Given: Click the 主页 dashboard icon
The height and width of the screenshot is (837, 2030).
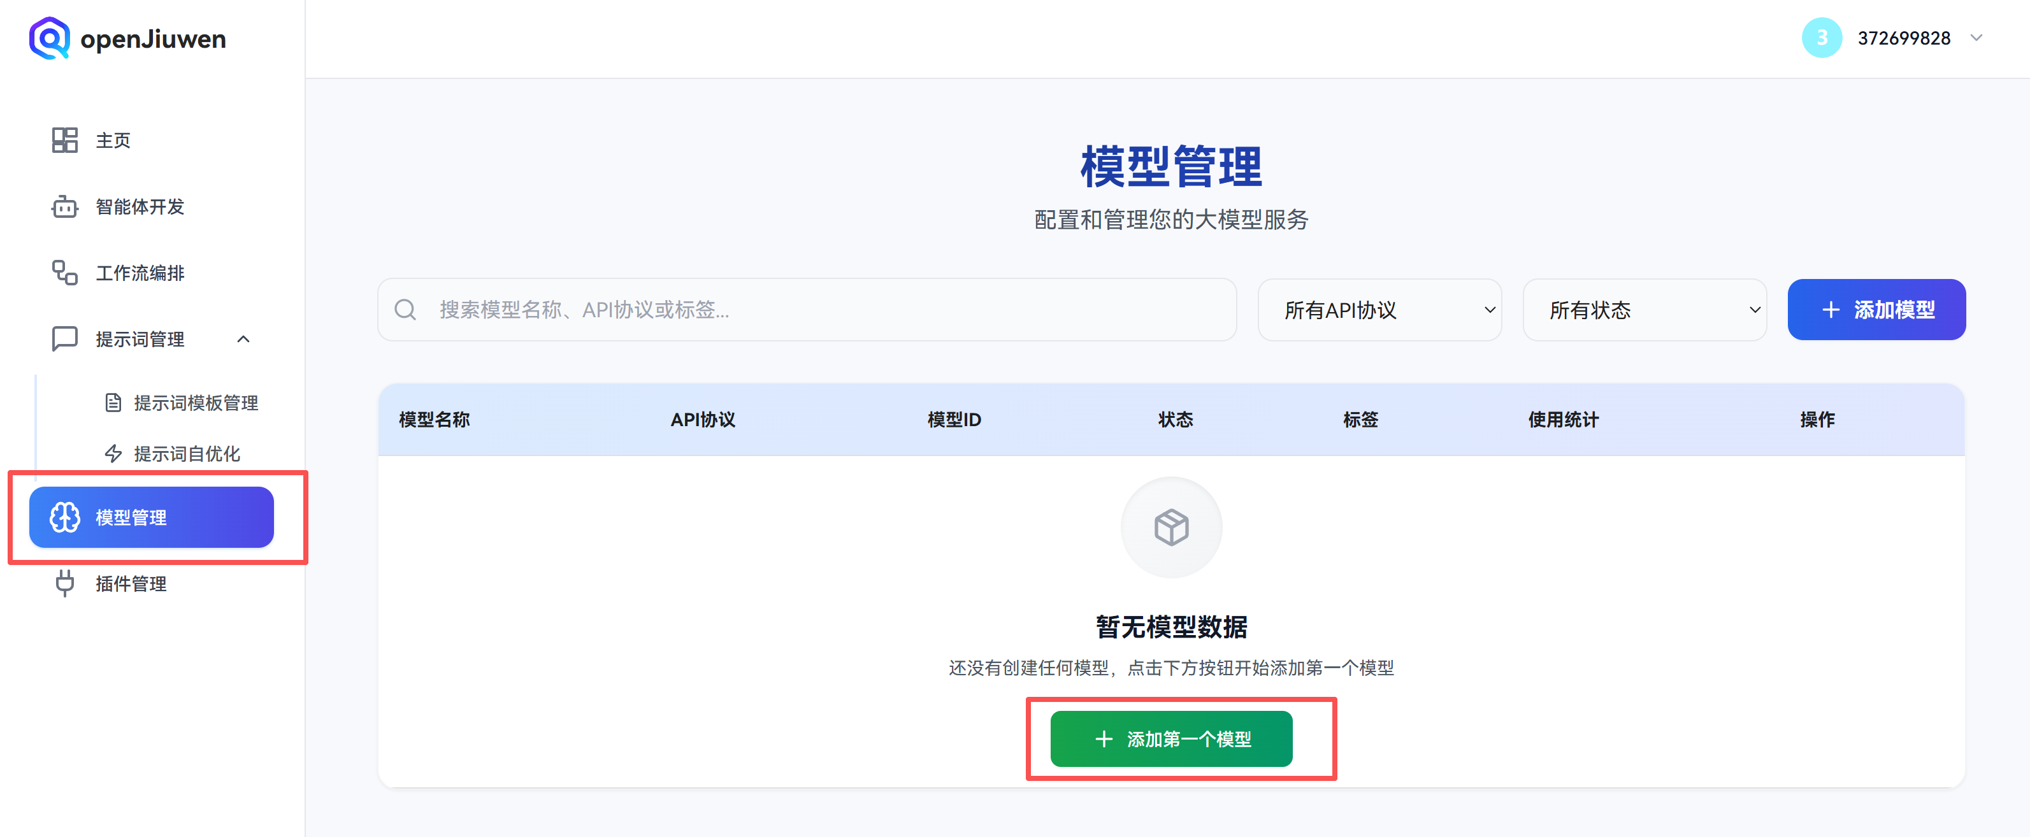Looking at the screenshot, I should [x=64, y=140].
